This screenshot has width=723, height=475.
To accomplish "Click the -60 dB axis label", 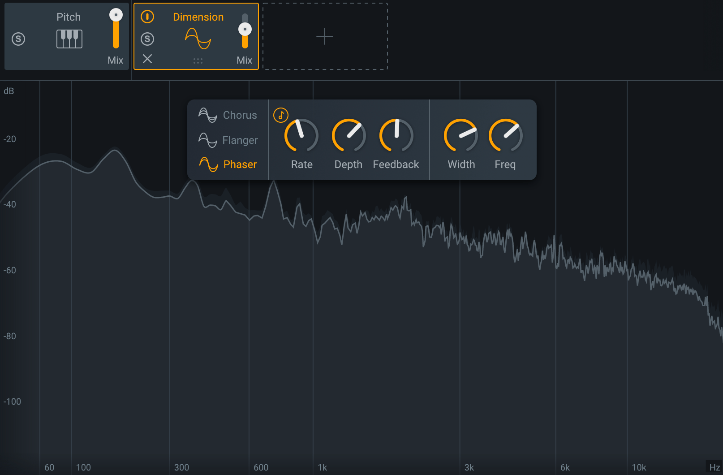I will tap(10, 270).
